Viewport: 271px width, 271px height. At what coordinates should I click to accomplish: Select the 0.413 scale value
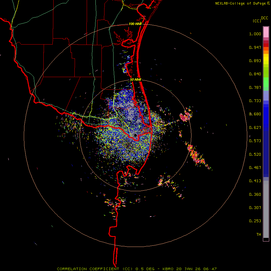[255, 181]
